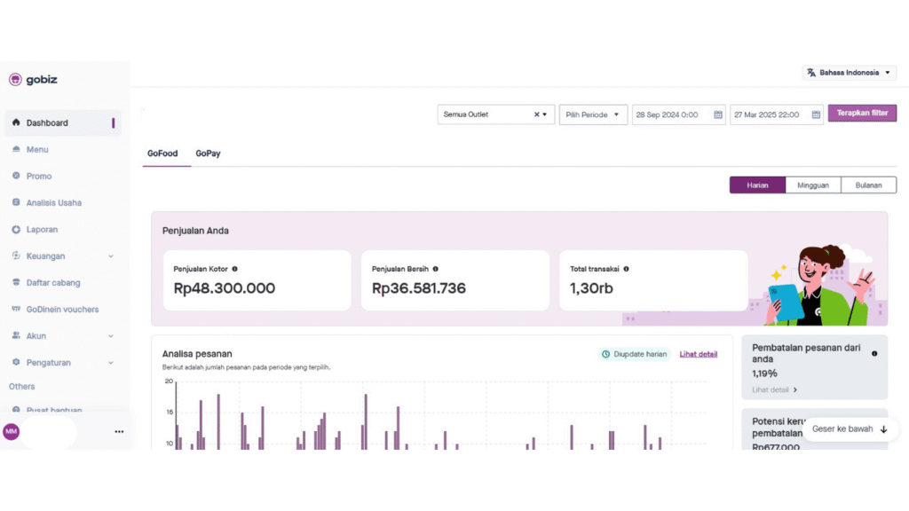Open the Bahasa Indonesia language dropdown

[850, 73]
